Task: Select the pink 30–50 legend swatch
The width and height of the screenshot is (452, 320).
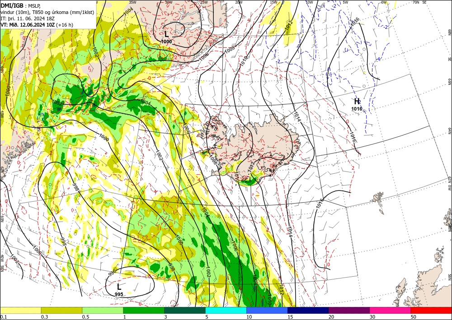Action: pos(391,310)
